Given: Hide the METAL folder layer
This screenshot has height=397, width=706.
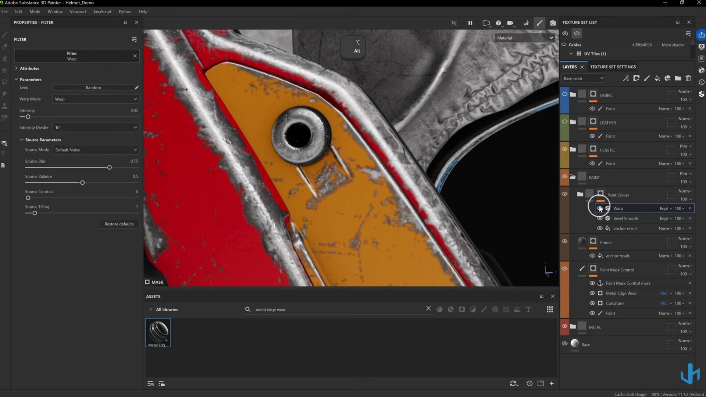Looking at the screenshot, I should [x=564, y=326].
